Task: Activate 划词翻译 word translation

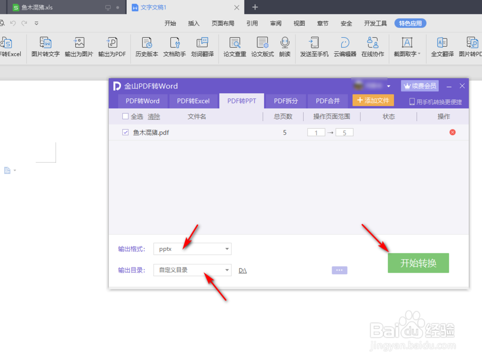Action: pos(202,47)
